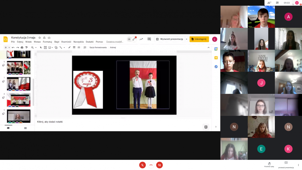Viewport: 302px width, 170px height.
Task: Switch to grid view of slides
Action: pos(25,128)
